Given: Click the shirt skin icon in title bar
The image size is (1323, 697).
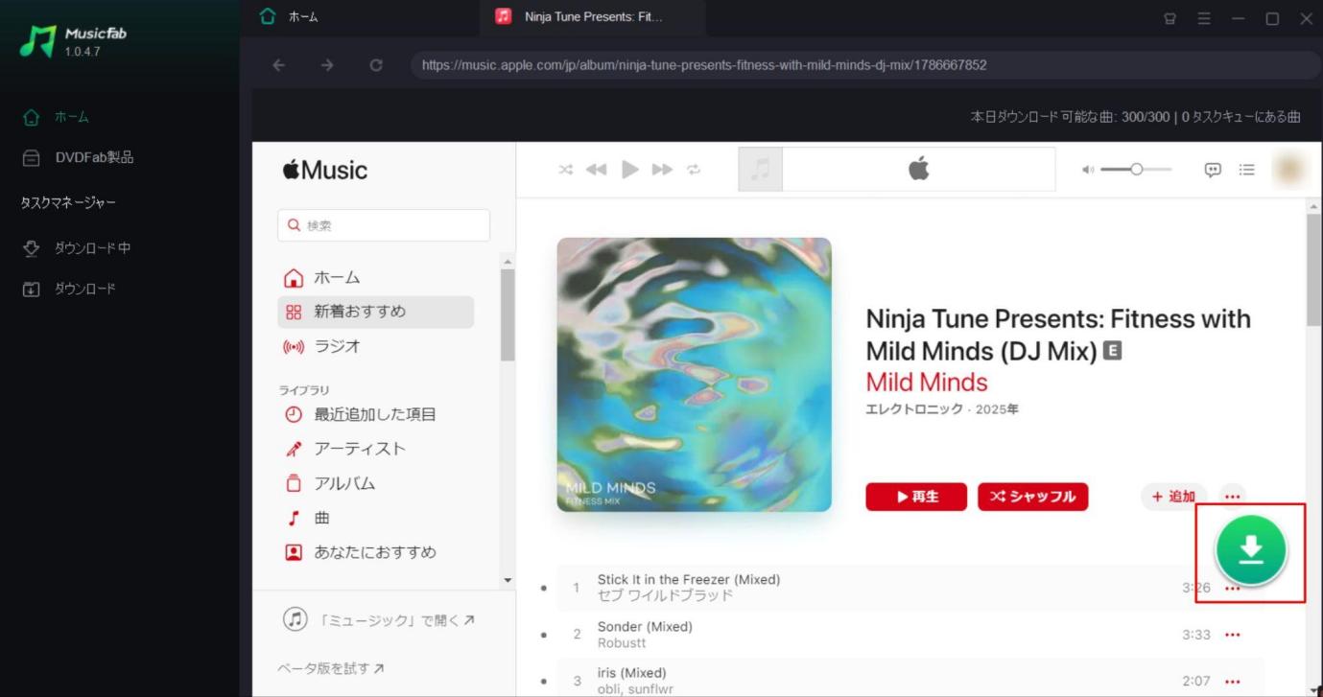Looking at the screenshot, I should [x=1169, y=18].
